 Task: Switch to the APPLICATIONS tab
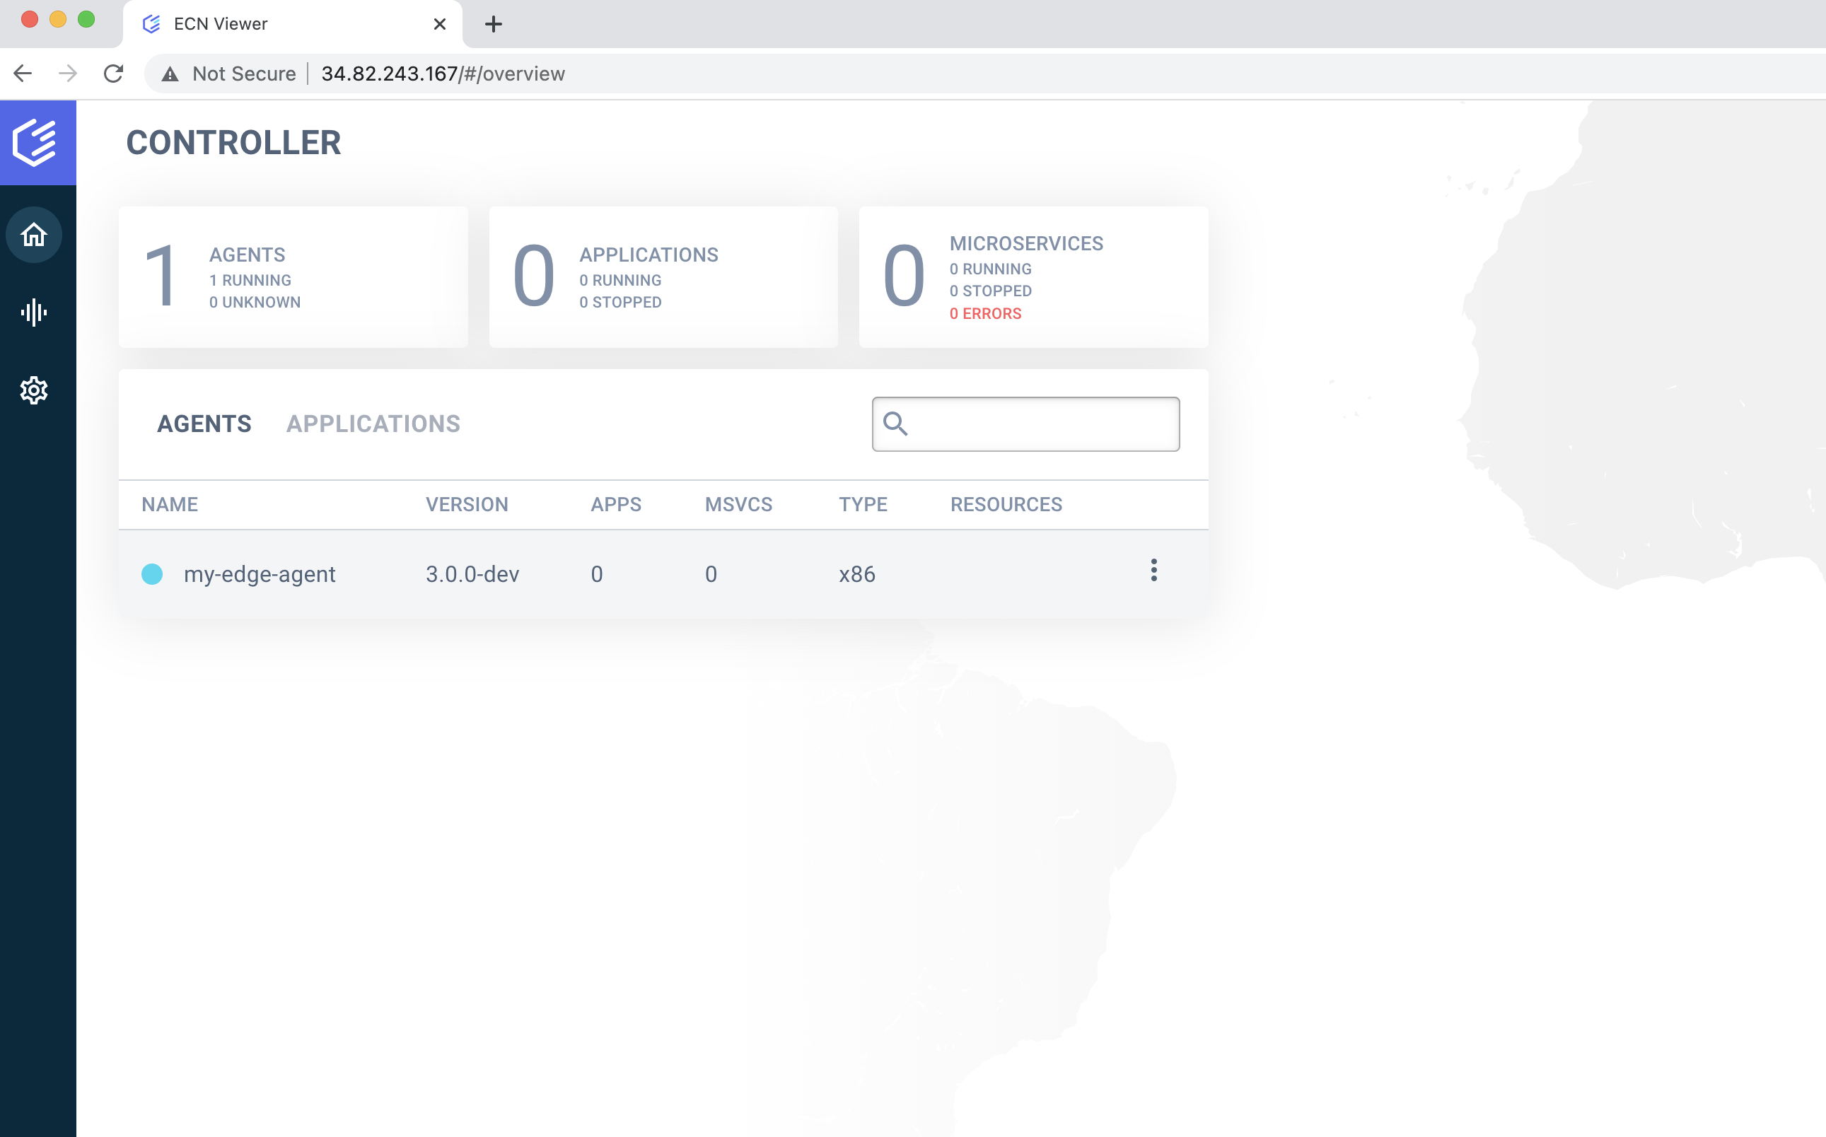click(374, 424)
